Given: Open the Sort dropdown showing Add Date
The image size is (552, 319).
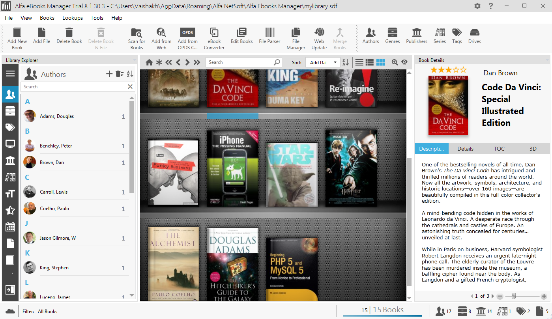Looking at the screenshot, I should [323, 62].
